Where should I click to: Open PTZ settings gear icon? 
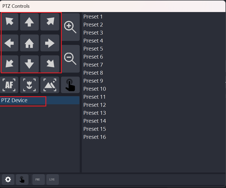click(x=8, y=179)
